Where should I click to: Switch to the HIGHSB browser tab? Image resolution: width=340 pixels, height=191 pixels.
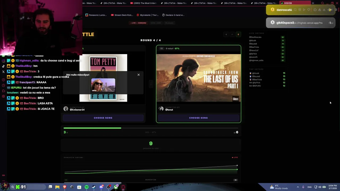(x=295, y=3)
